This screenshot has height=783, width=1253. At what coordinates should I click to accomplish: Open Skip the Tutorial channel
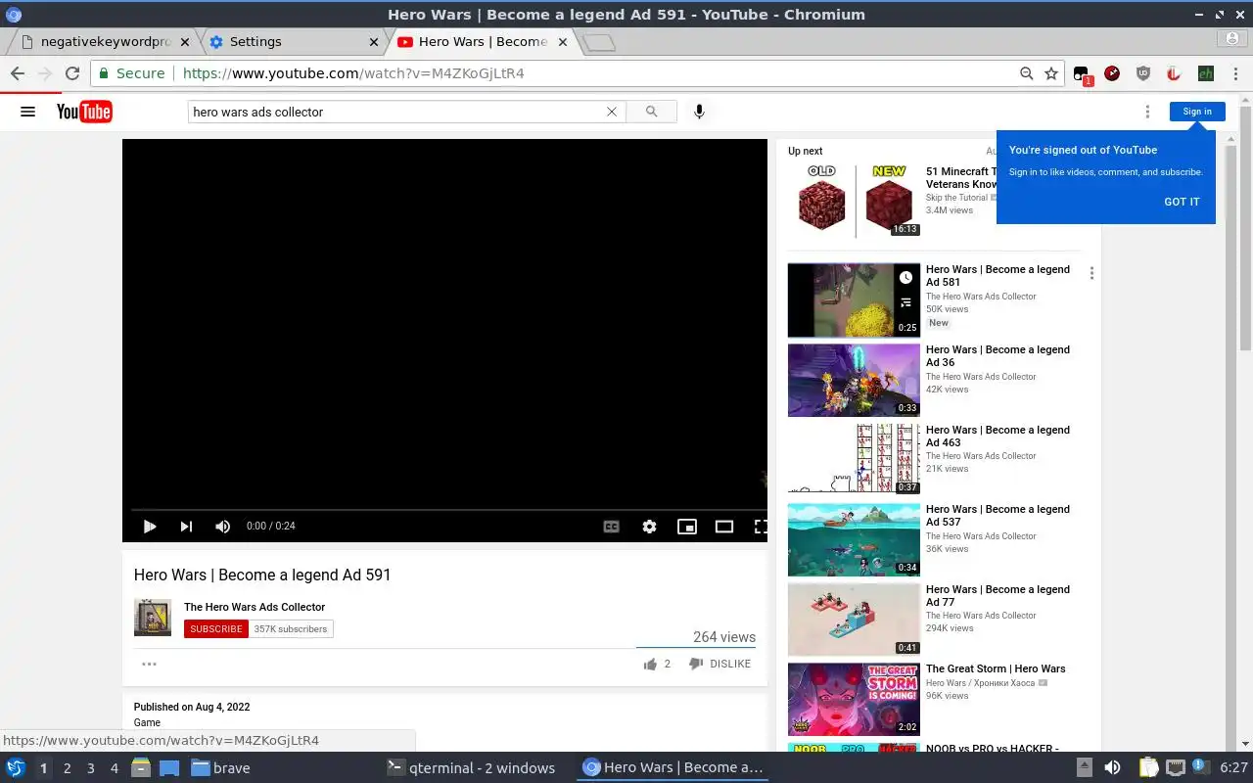[956, 198]
